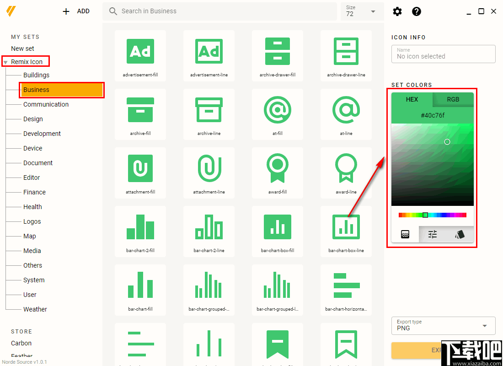The height and width of the screenshot is (366, 503).
Task: Select the swatches color mode icon
Action: (x=460, y=234)
